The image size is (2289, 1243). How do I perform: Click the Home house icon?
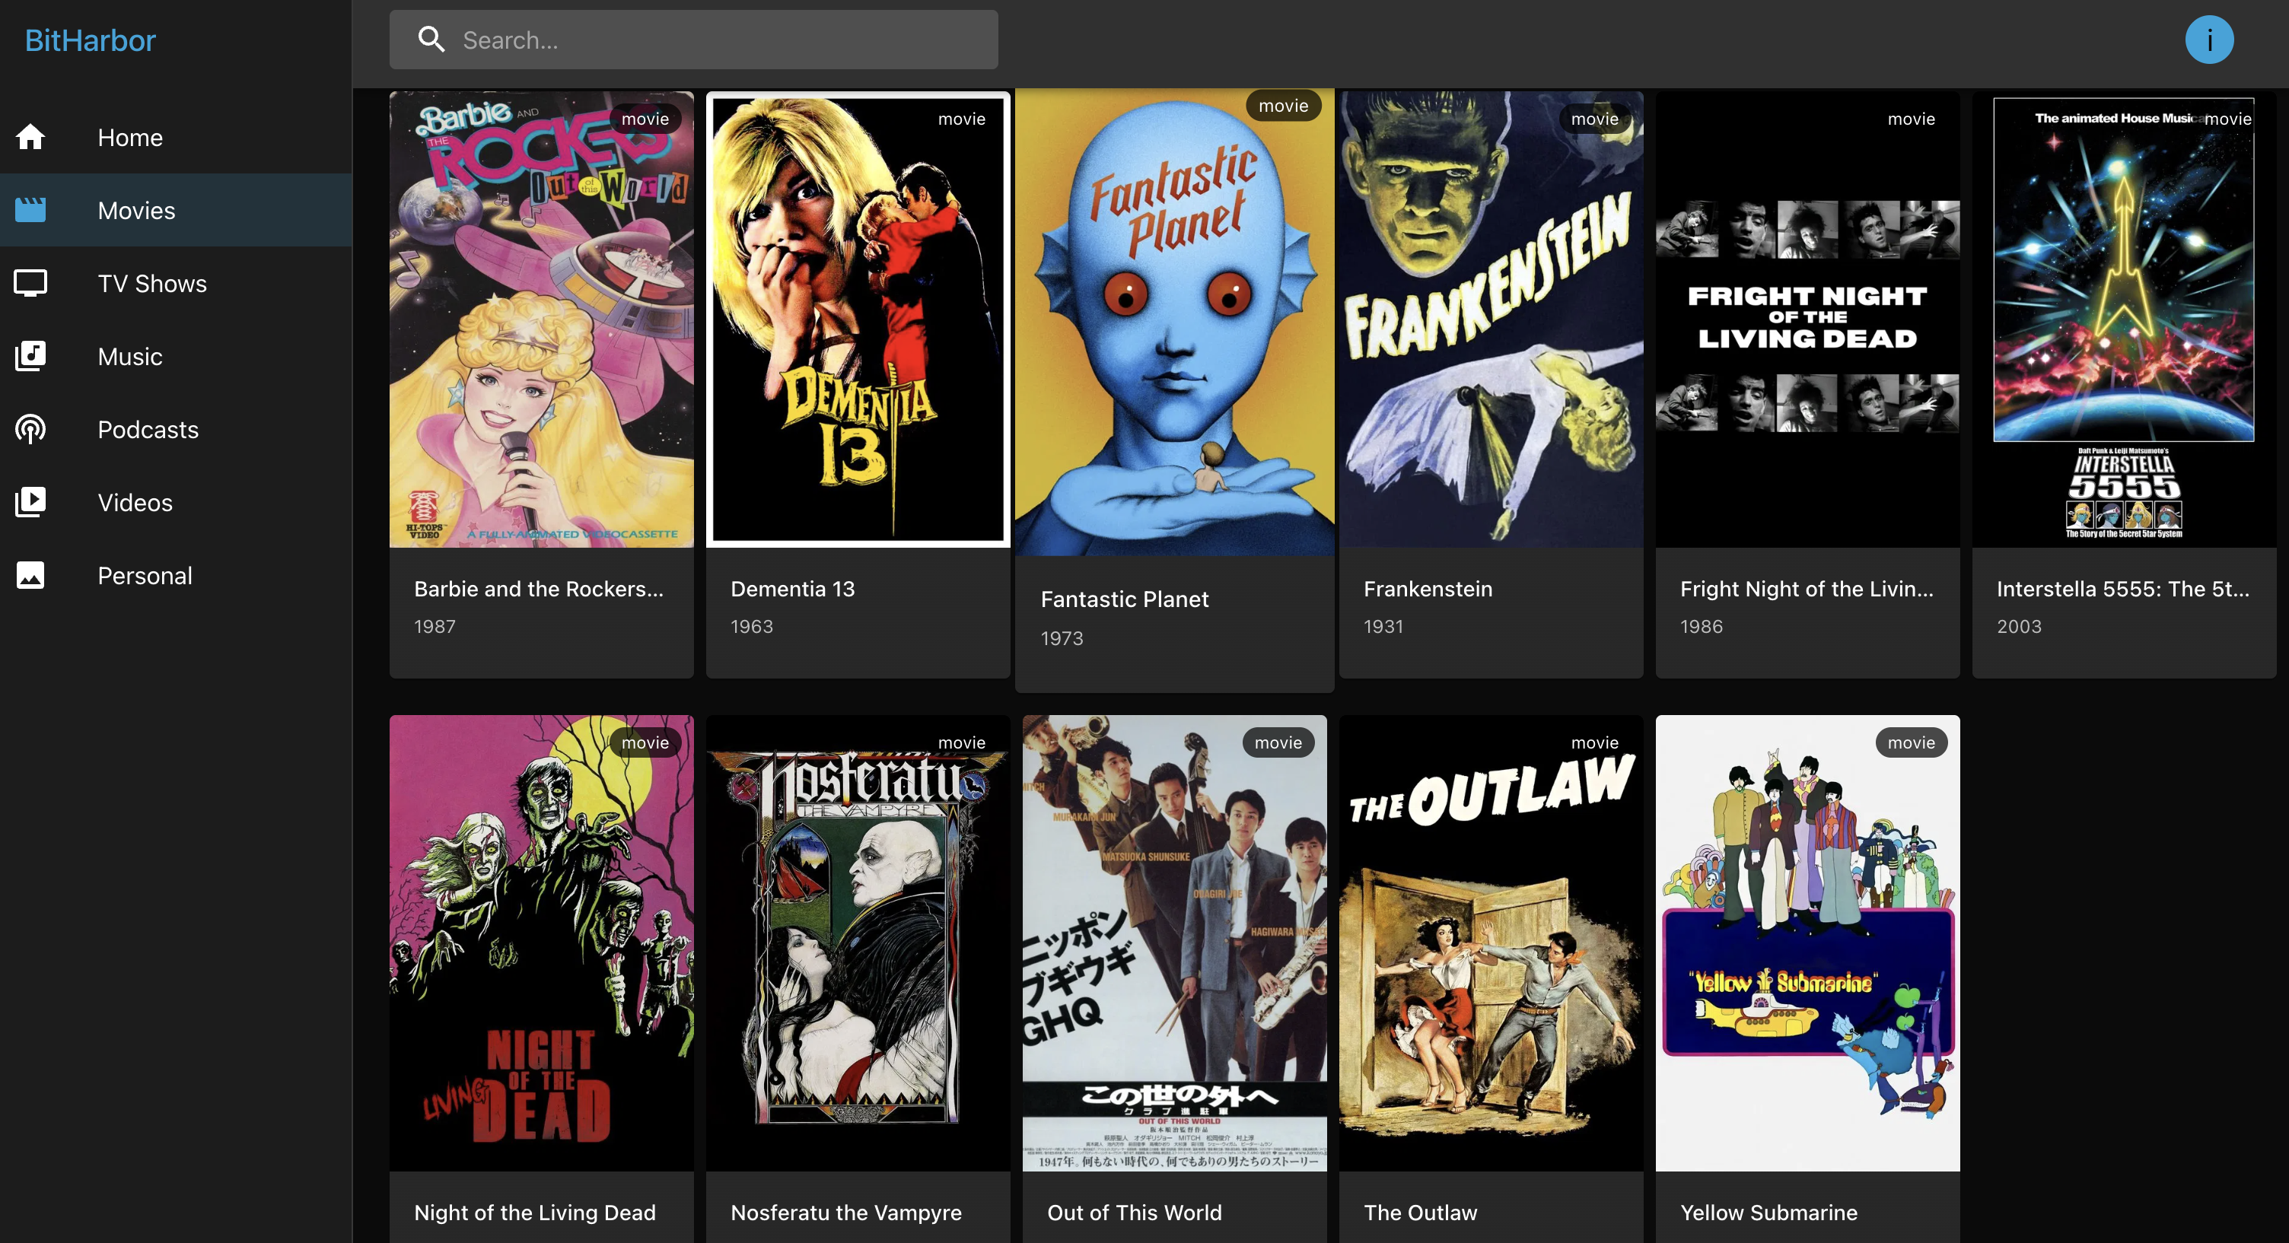[30, 137]
